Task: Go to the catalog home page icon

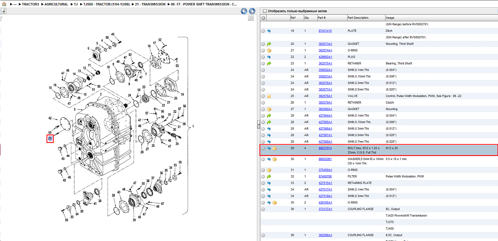Action: [x=4, y=4]
